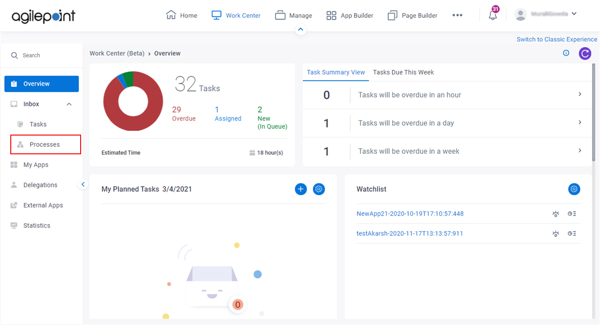Expand 'overdue in an hour' row arrow
Viewport: 600px width, 325px height.
pyautogui.click(x=580, y=94)
